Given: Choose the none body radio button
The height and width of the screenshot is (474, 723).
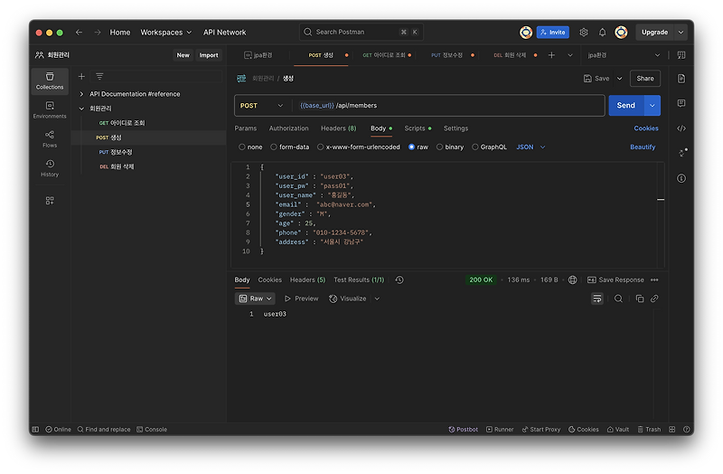Looking at the screenshot, I should pos(241,147).
